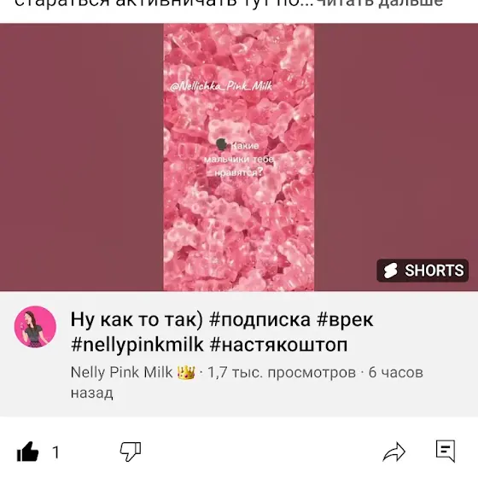Click the crown emoji beside channel name

[x=186, y=372]
